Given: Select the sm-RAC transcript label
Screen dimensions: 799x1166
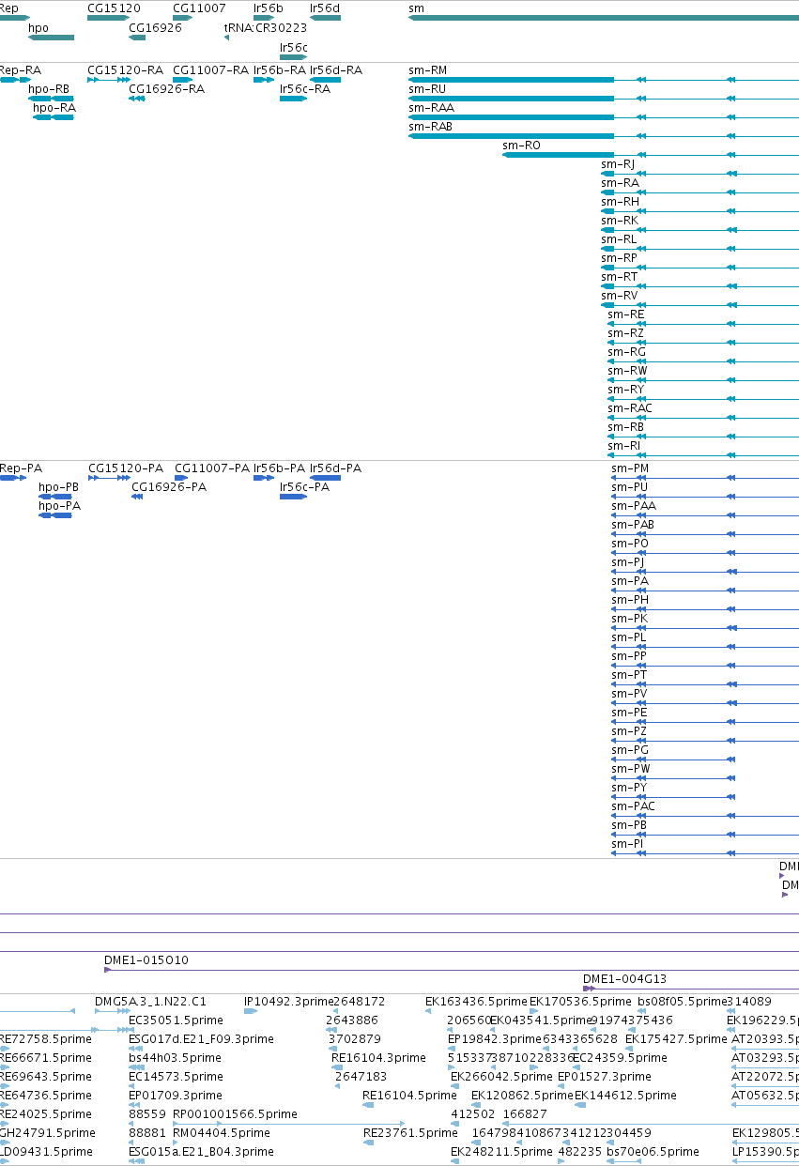Looking at the screenshot, I should pyautogui.click(x=630, y=408).
